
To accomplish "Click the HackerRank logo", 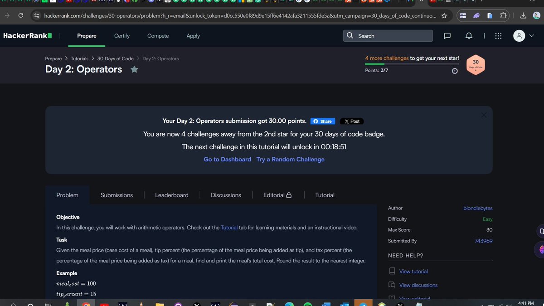I will [x=28, y=35].
